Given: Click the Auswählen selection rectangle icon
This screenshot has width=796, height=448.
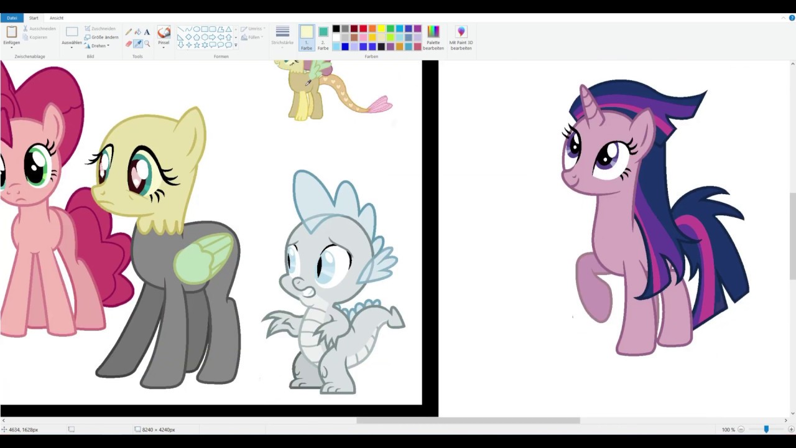Looking at the screenshot, I should [x=72, y=32].
